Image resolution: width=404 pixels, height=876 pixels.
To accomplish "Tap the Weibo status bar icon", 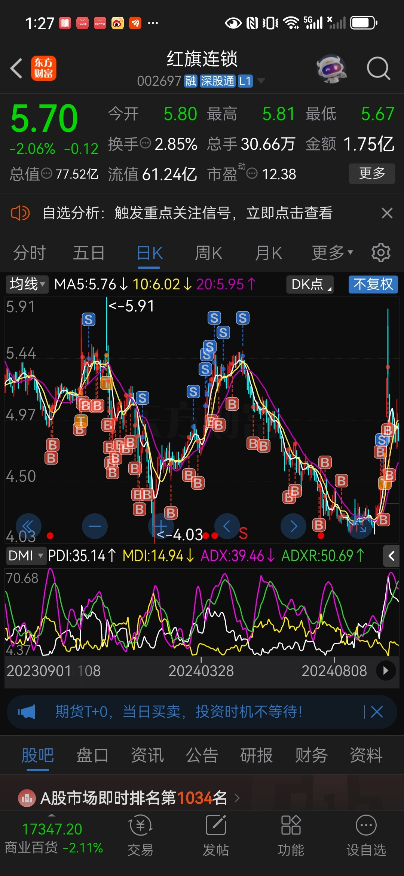I will click(x=117, y=23).
